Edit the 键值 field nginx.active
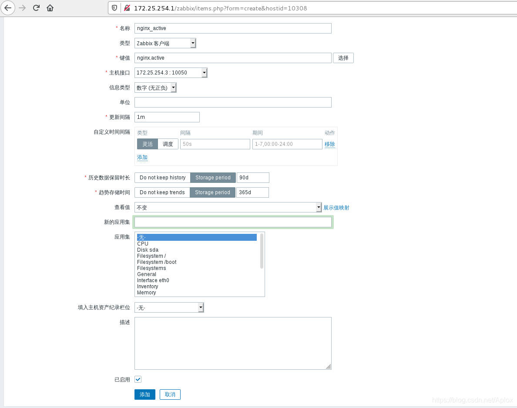Screen dimensions: 517x408 (233, 58)
